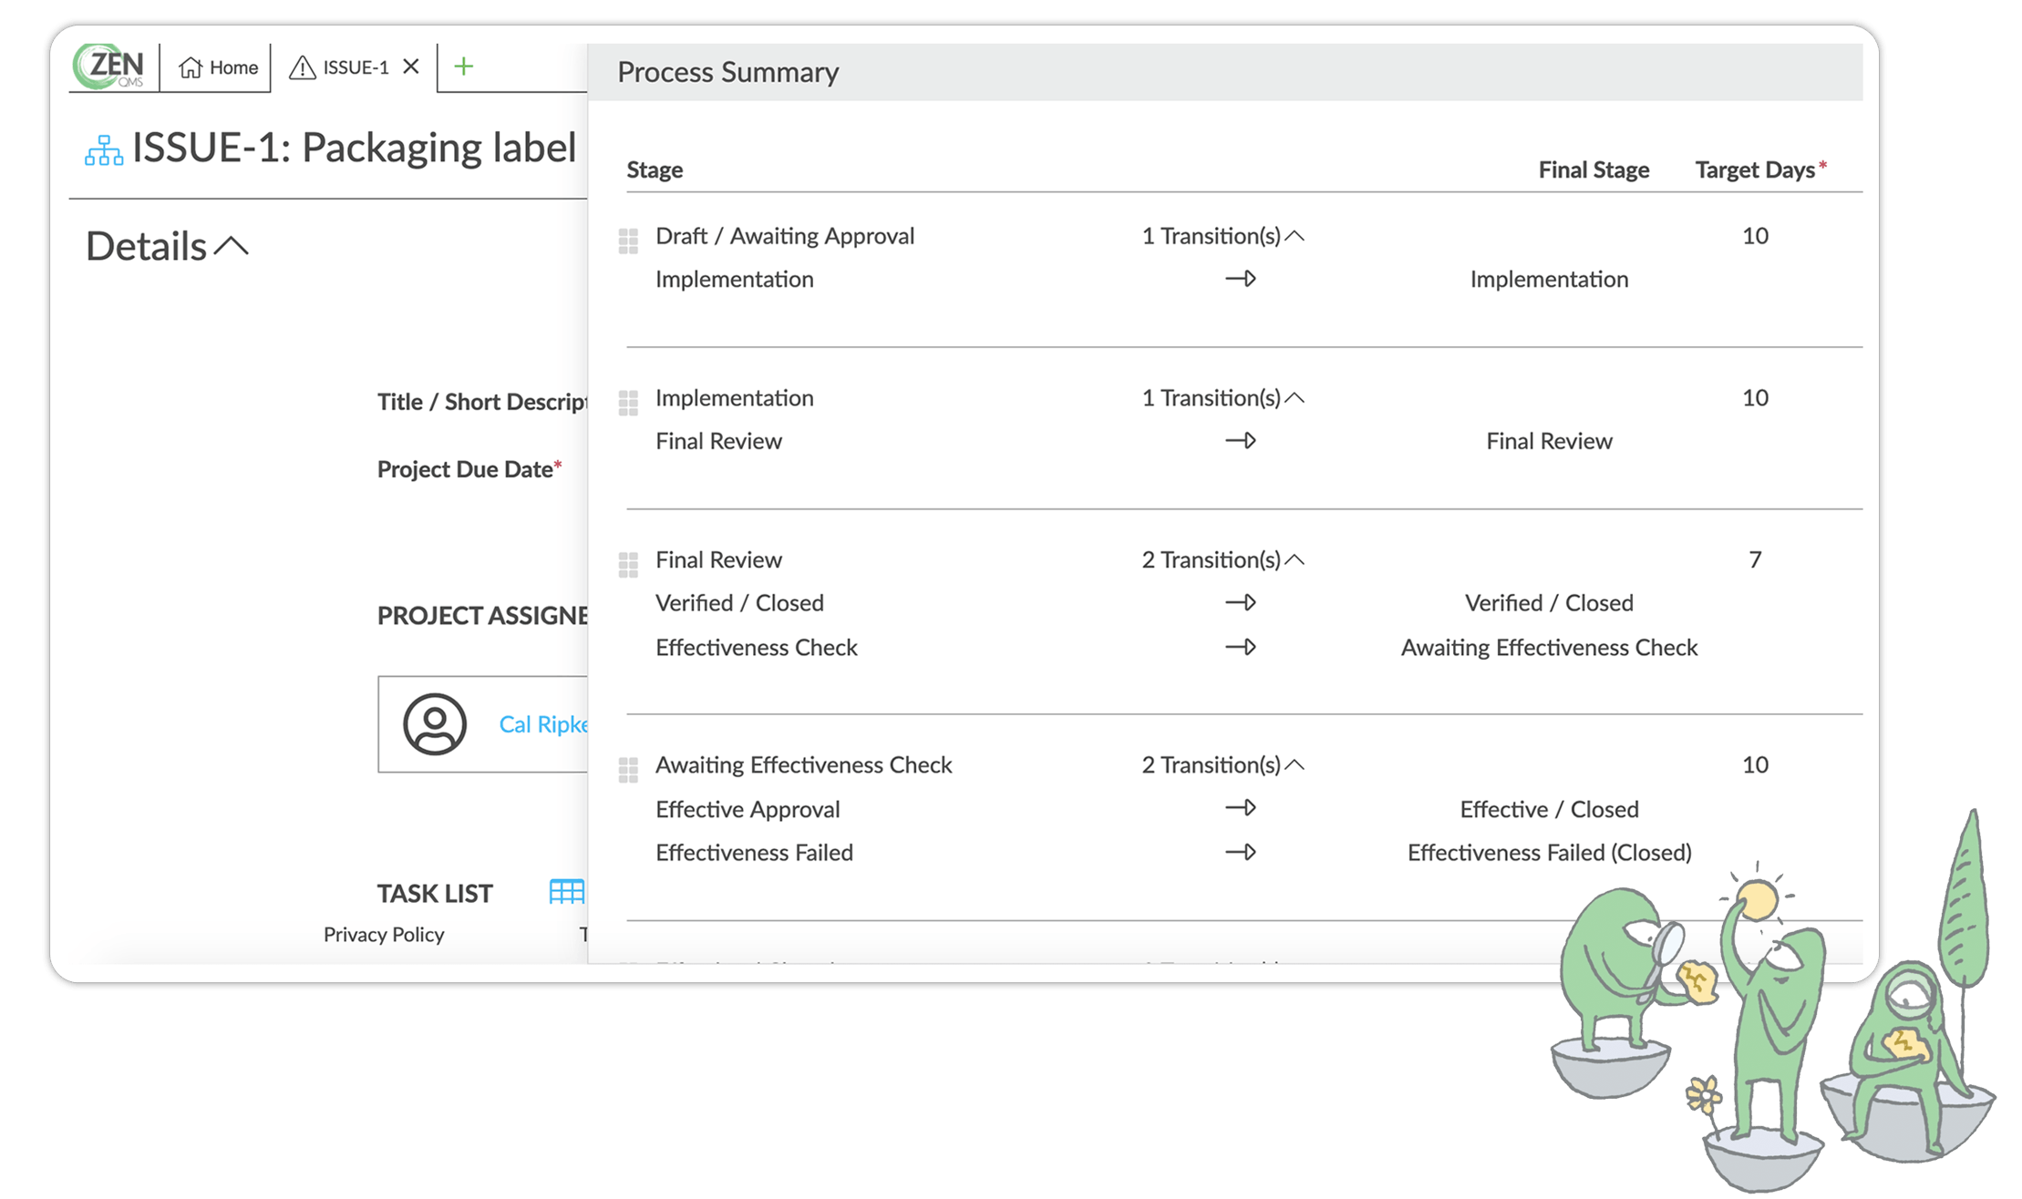Grab drag handle for Implementation stage
The image size is (2022, 1199).
click(x=628, y=403)
